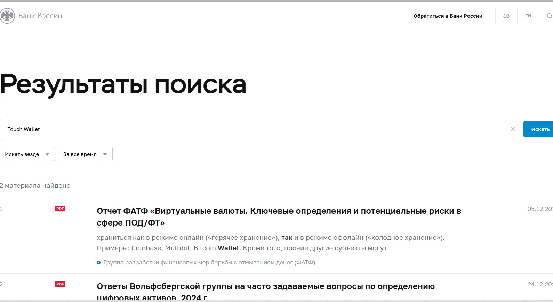The height and width of the screenshot is (302, 553).
Task: Click the blue 'Искать' button
Action: 538,129
